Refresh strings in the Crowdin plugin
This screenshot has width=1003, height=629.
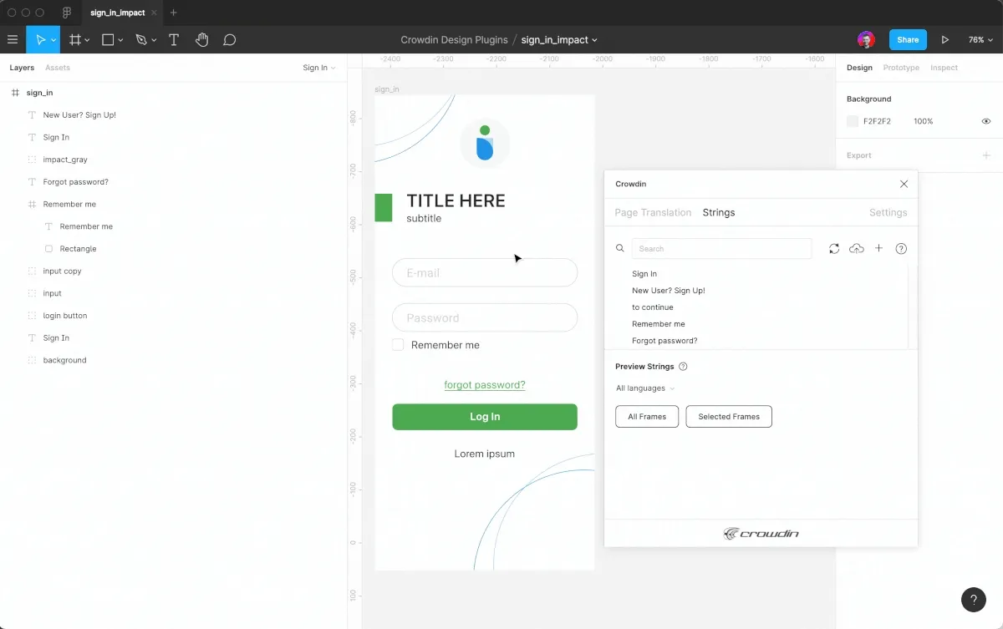pyautogui.click(x=833, y=248)
